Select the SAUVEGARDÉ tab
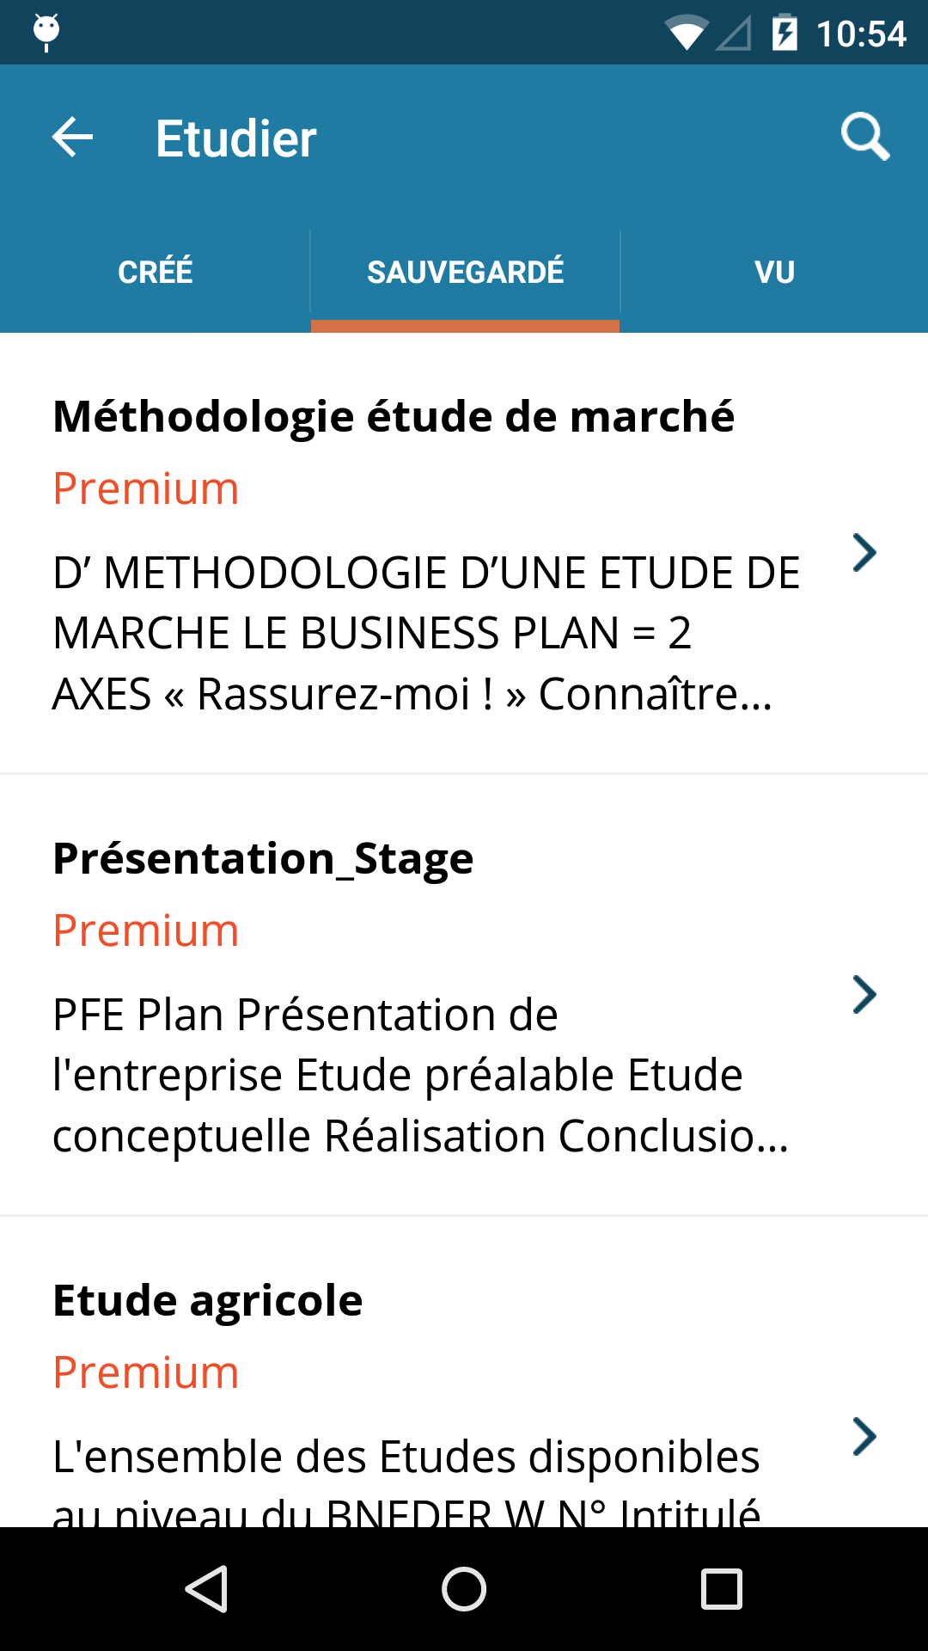This screenshot has height=1651, width=928. 465,273
